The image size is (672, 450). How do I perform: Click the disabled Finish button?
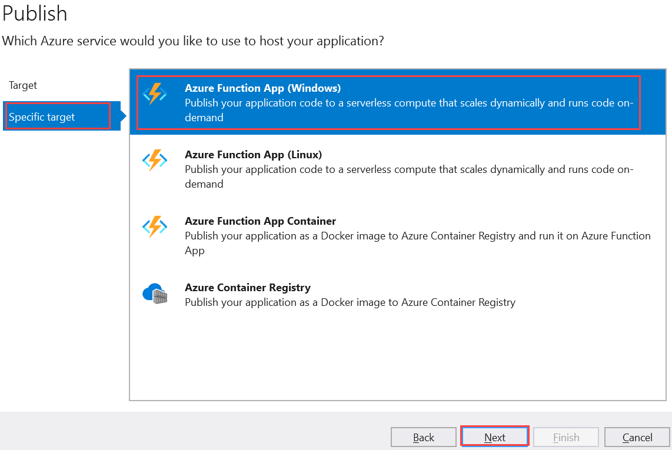pos(565,437)
